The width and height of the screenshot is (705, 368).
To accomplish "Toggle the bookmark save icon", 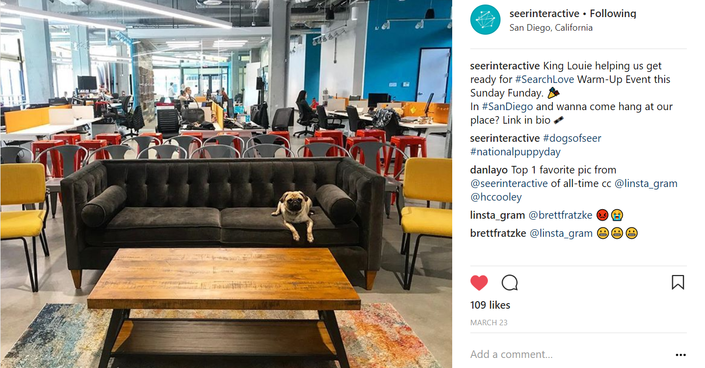I will pyautogui.click(x=678, y=282).
